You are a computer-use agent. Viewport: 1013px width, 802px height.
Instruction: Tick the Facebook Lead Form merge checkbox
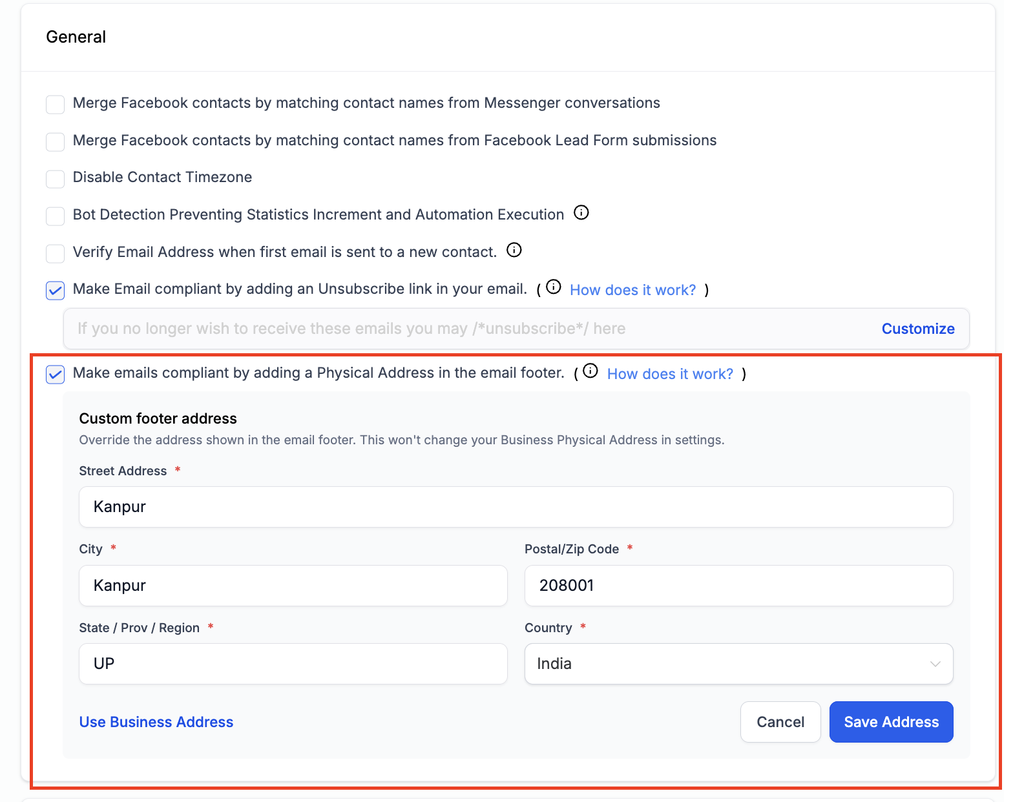(56, 142)
